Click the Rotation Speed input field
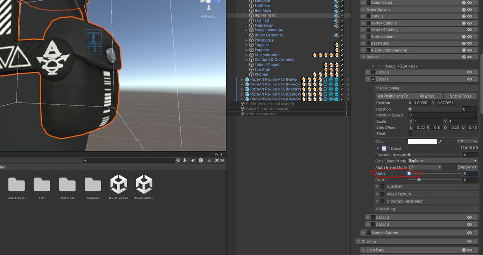This screenshot has height=255, width=483. tap(442, 115)
